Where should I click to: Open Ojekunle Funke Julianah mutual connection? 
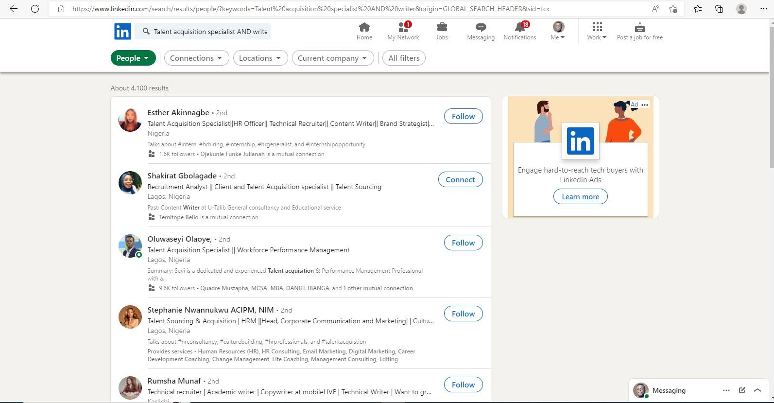pos(233,154)
